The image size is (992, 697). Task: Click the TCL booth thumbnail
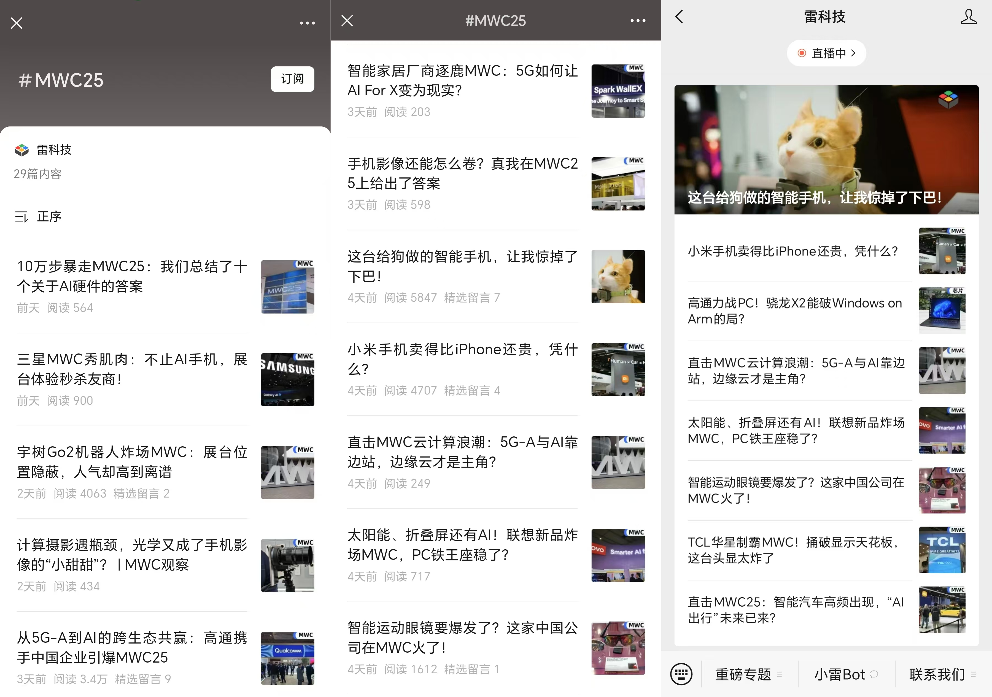942,550
